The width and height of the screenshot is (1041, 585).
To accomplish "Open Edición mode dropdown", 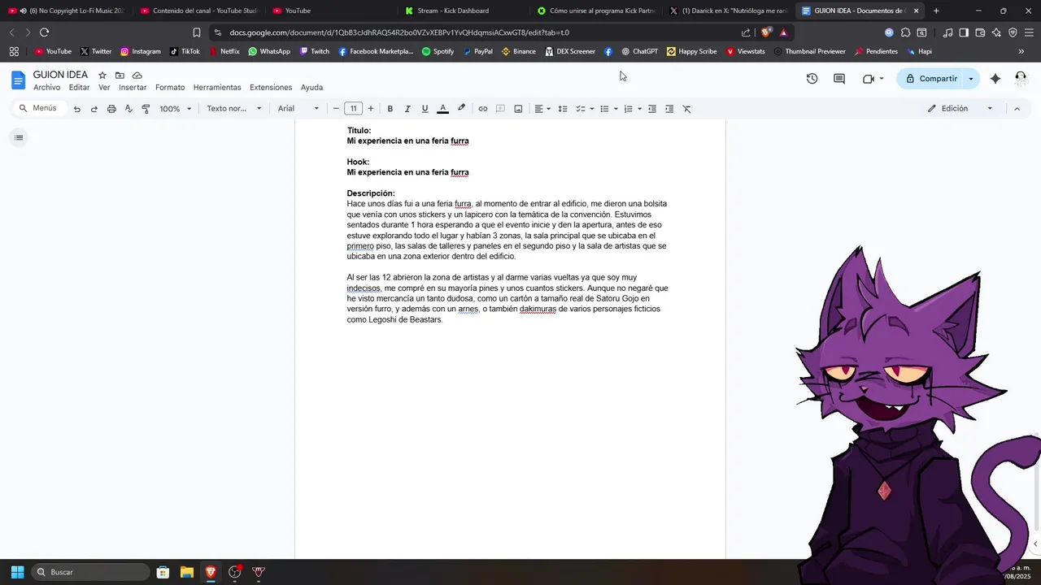I will pos(960,109).
